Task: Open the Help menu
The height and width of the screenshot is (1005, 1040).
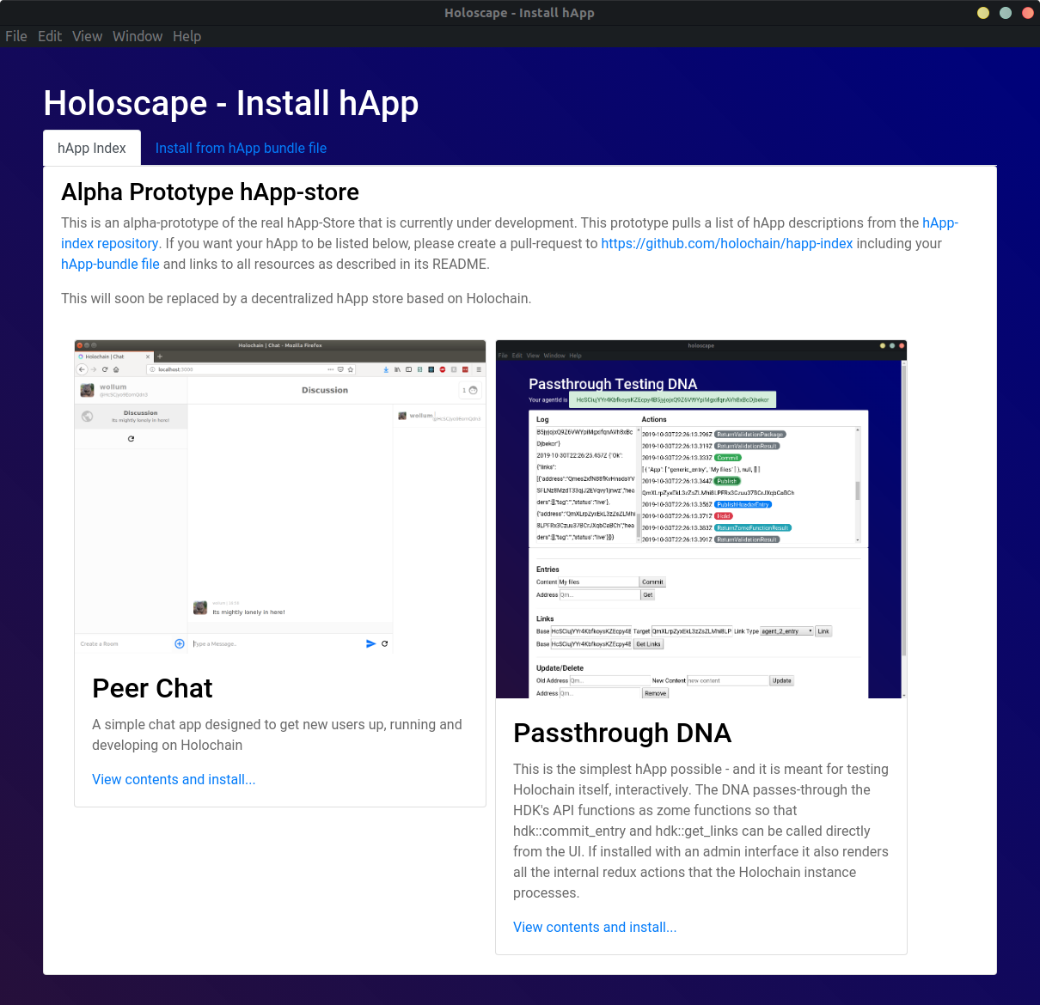Action: tap(187, 36)
